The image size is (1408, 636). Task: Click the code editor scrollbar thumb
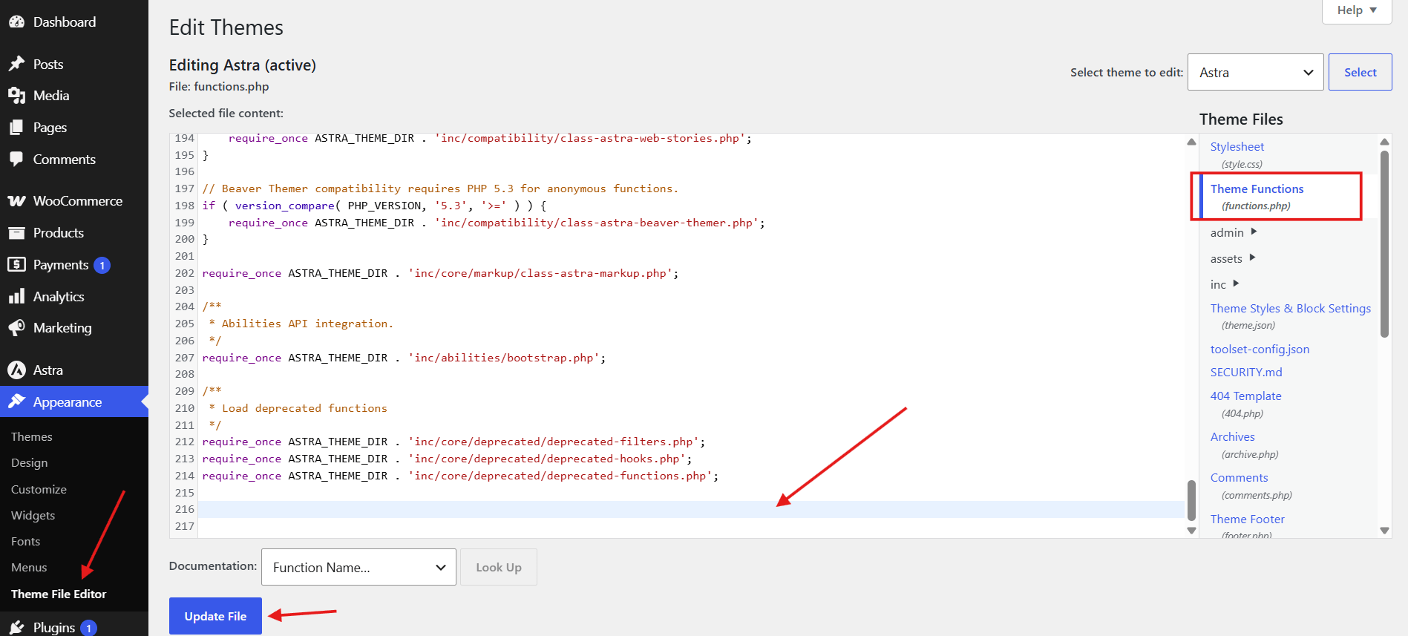point(1191,501)
